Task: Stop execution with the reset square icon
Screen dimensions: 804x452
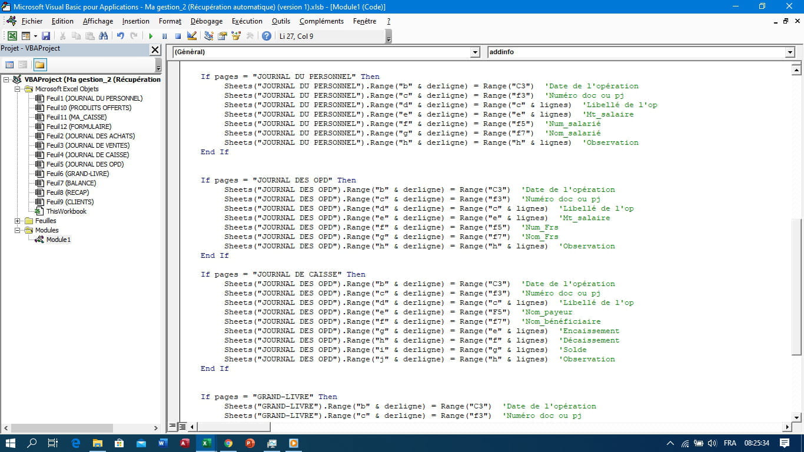Action: [x=178, y=36]
